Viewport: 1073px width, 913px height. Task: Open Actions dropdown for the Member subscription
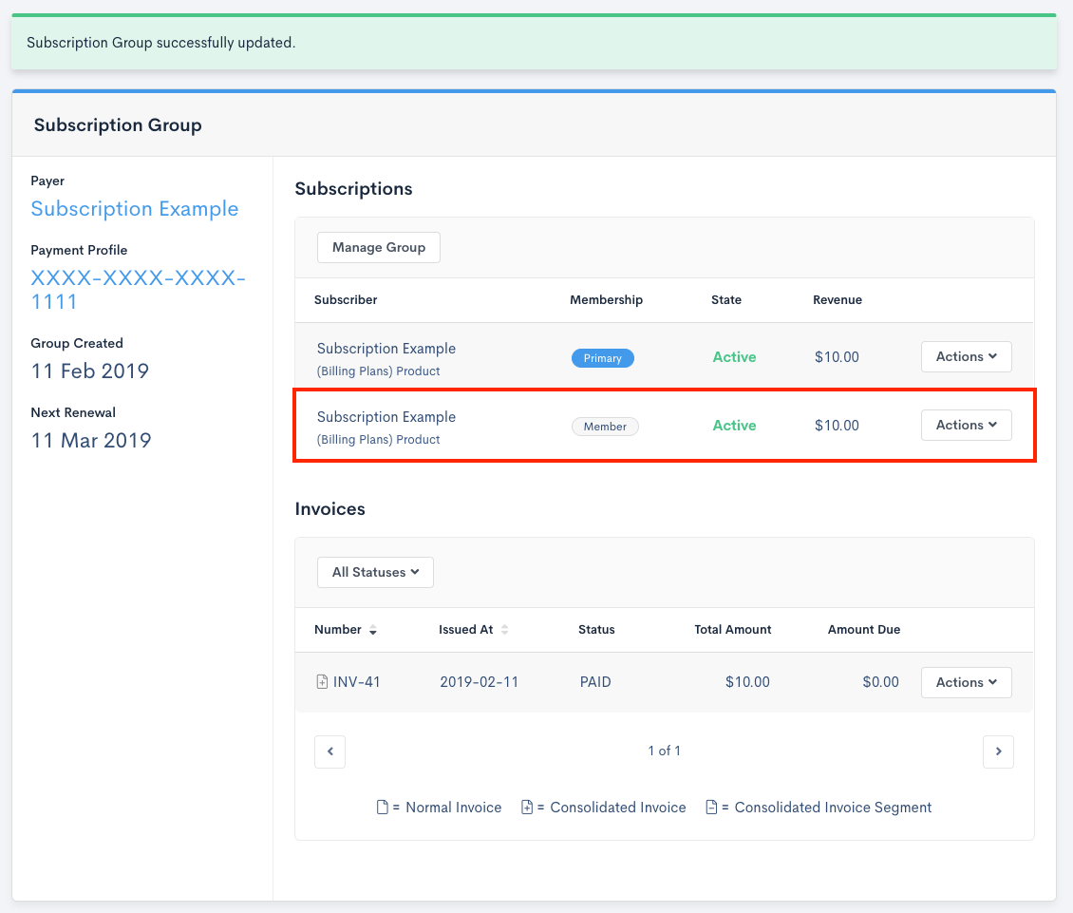pyautogui.click(x=966, y=426)
